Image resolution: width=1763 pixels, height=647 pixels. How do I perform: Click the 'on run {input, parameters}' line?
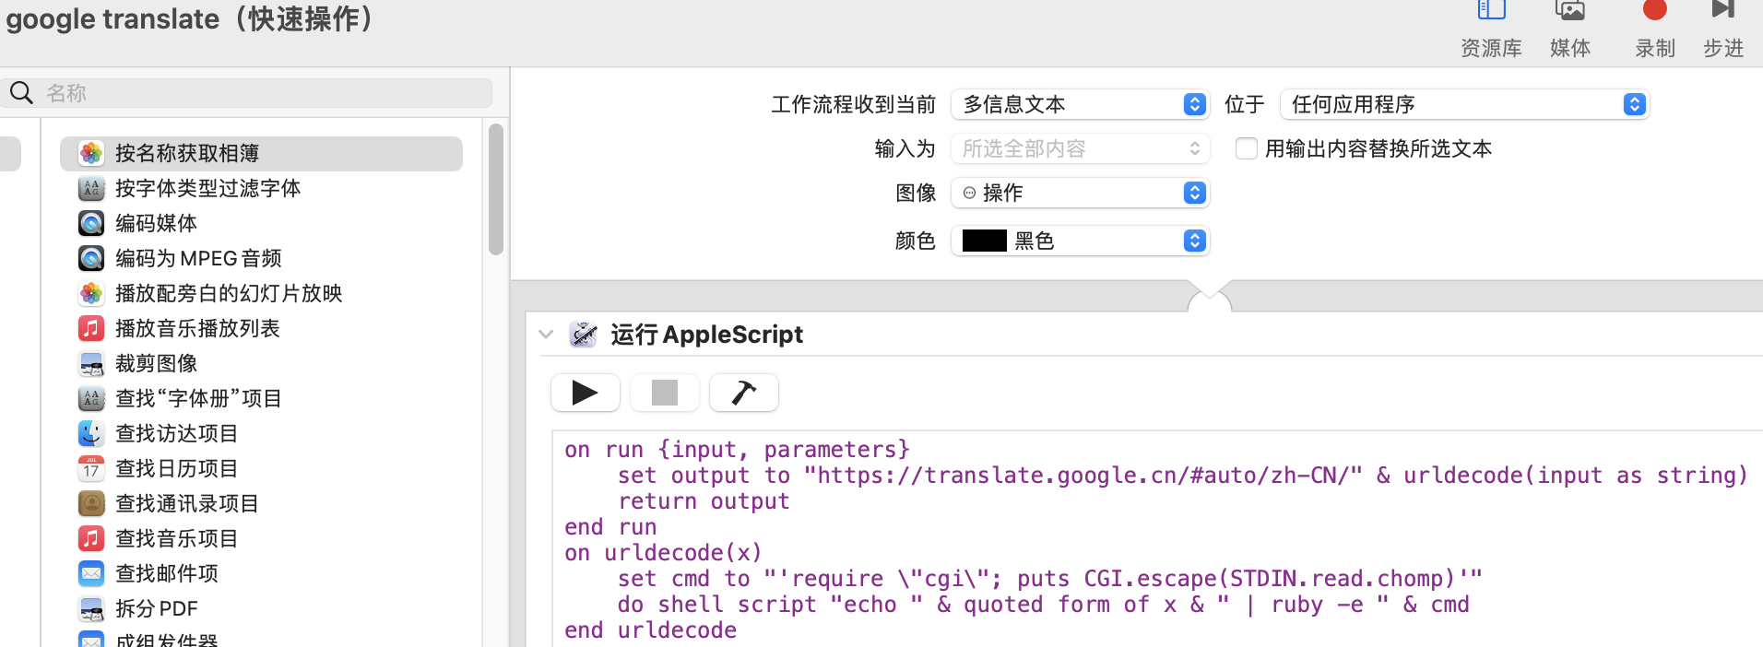pyautogui.click(x=738, y=450)
